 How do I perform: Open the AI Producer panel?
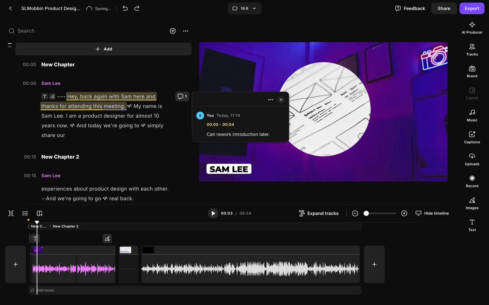pos(472,28)
